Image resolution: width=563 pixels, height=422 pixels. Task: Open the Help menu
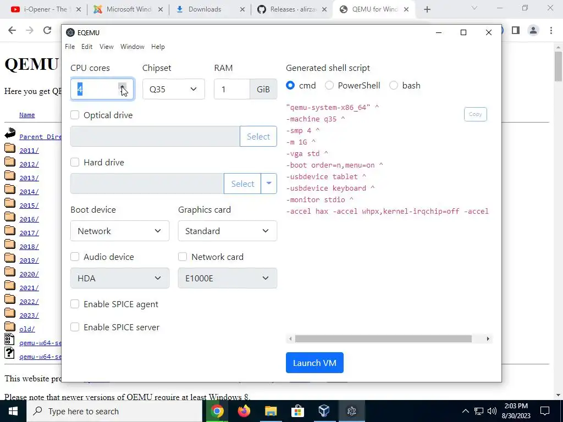click(x=158, y=47)
